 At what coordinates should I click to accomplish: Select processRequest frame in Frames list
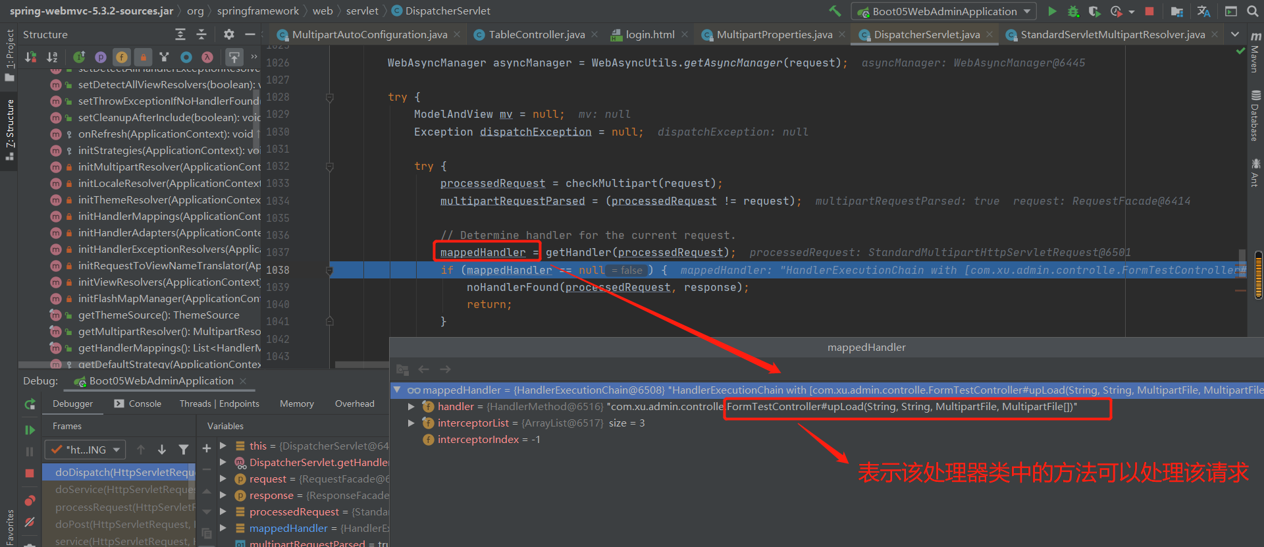pyautogui.click(x=118, y=507)
